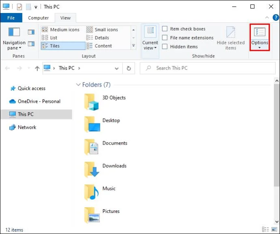
Task: Select the Music folder icon
Action: point(91,192)
